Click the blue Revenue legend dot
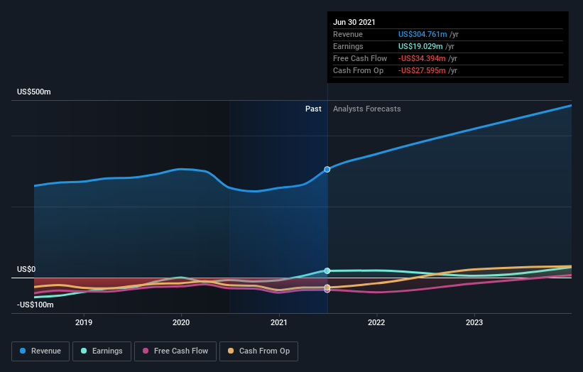583x372 pixels. tap(23, 351)
